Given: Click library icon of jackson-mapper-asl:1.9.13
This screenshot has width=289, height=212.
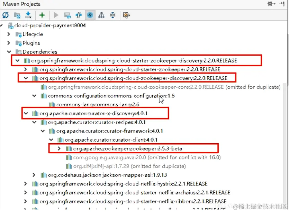Looking at the screenshot, I should [44, 175].
